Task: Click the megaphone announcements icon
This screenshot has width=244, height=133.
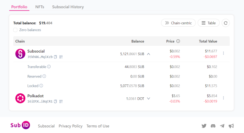Action: click(x=231, y=126)
